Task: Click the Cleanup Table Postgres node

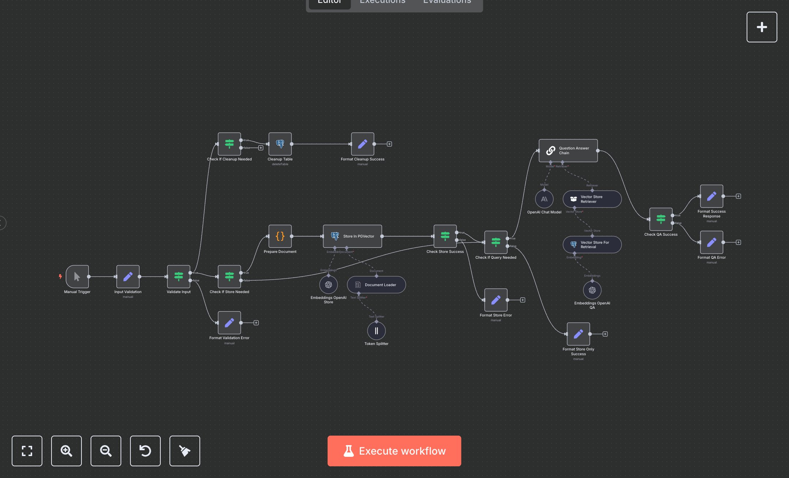Action: click(x=280, y=144)
